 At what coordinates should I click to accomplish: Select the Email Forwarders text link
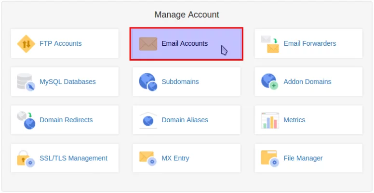[309, 43]
